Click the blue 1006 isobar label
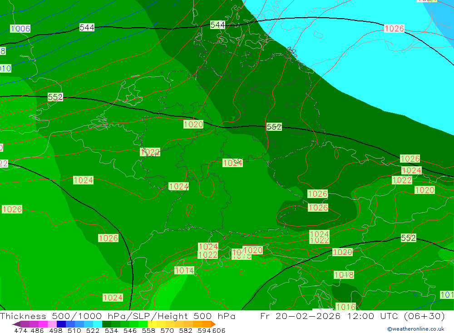The height and width of the screenshot is (333, 454). pos(20,29)
